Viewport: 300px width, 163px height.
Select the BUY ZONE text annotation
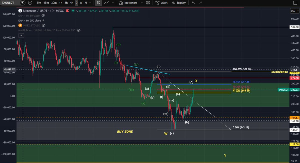tap(125, 131)
